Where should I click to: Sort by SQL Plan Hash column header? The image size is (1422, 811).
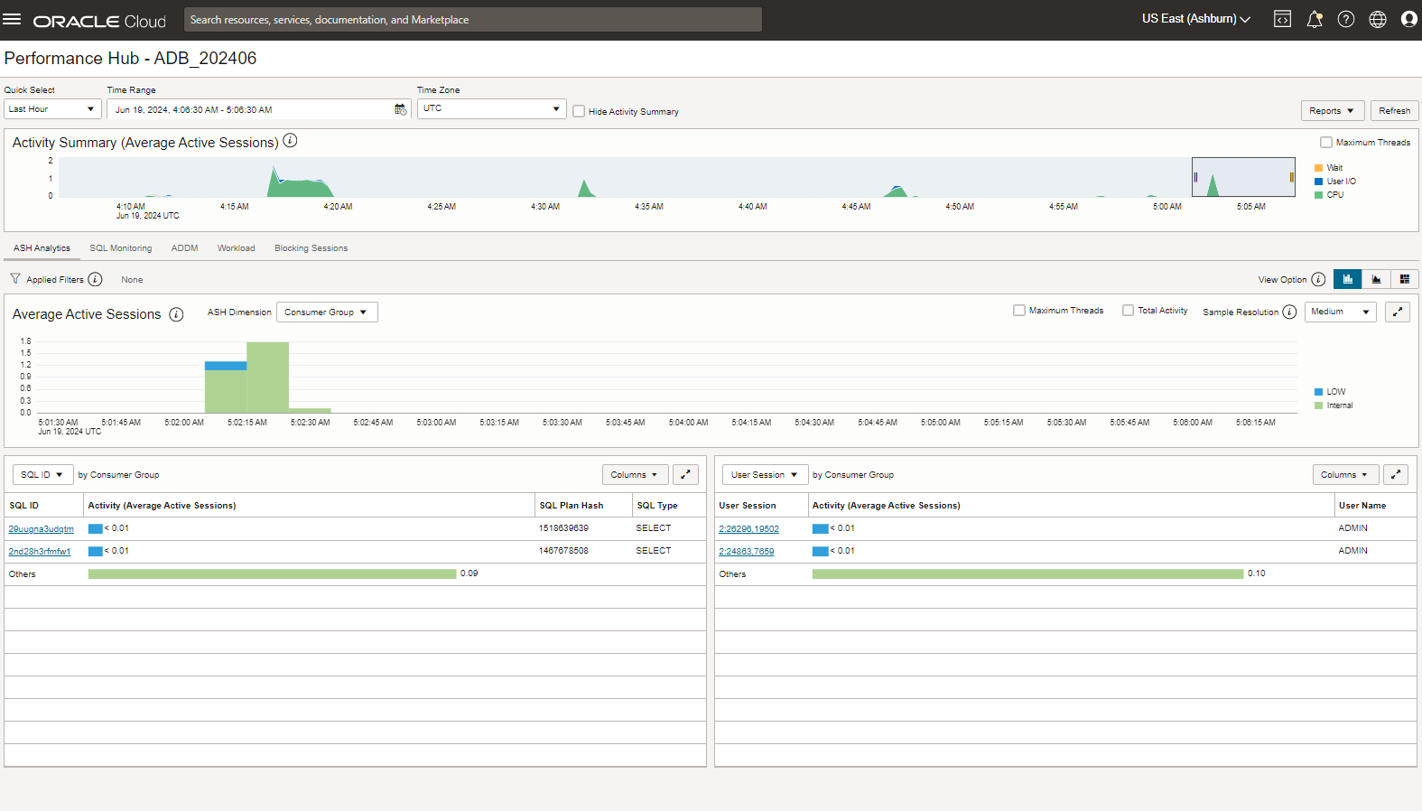pyautogui.click(x=571, y=506)
